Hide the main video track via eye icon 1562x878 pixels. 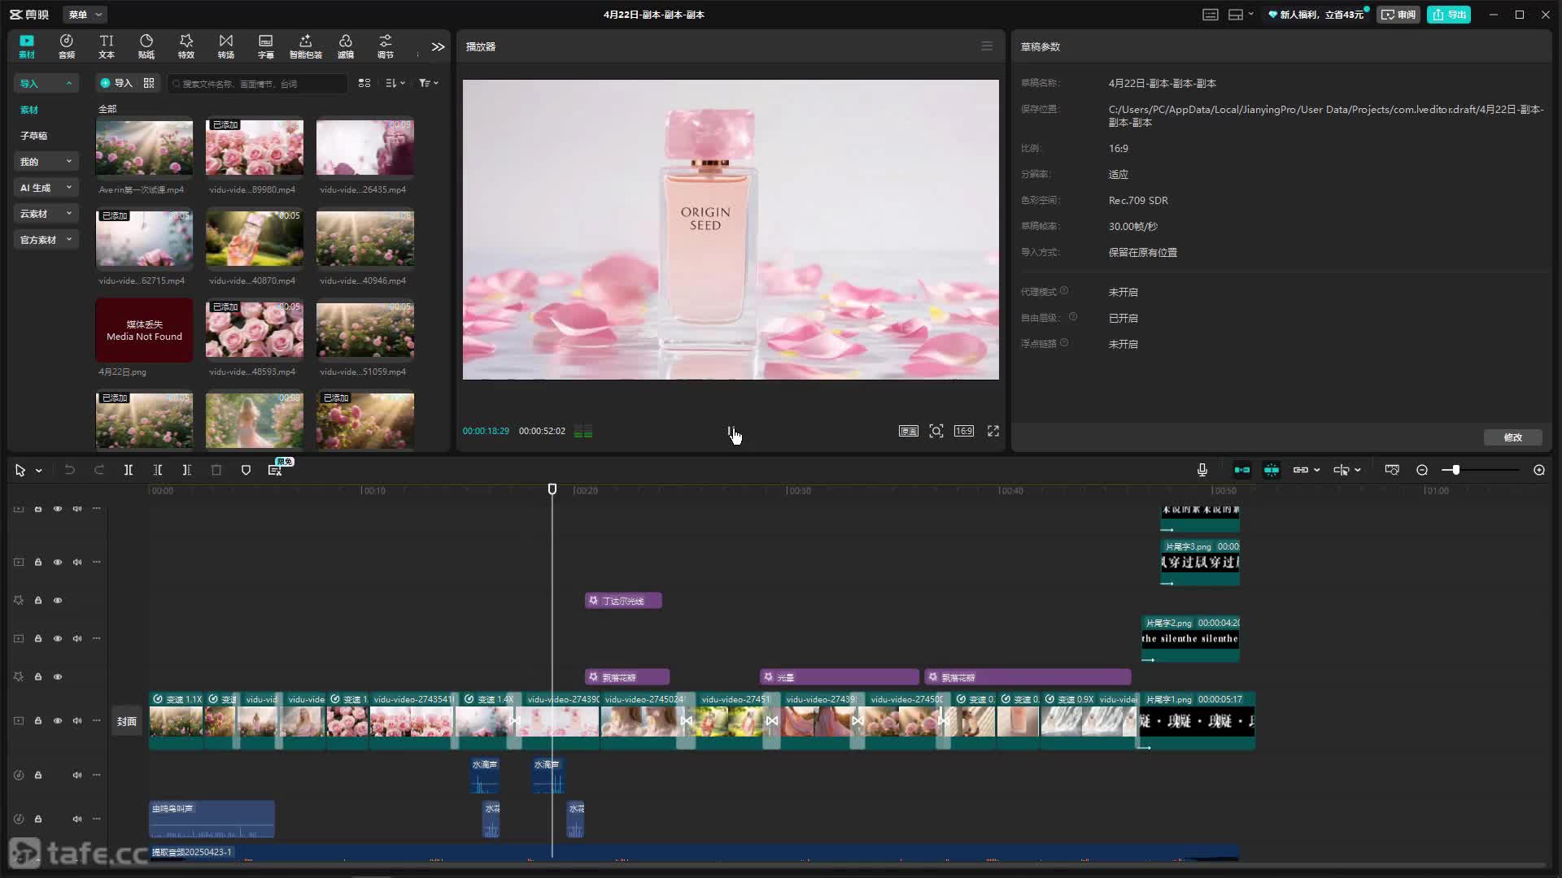[58, 720]
